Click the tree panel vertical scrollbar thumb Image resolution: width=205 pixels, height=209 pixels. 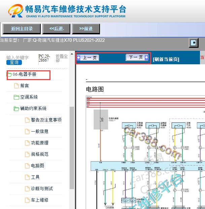coord(72,148)
